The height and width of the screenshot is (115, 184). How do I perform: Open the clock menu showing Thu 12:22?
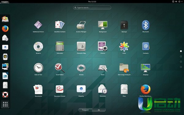tap(92, 2)
